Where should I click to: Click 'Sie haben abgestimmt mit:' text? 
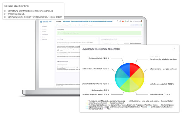click(17, 6)
